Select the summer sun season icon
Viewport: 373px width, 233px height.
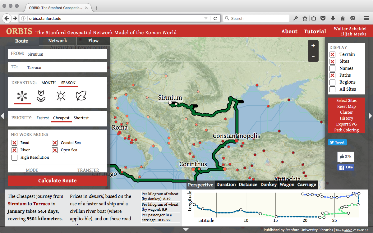61,96
